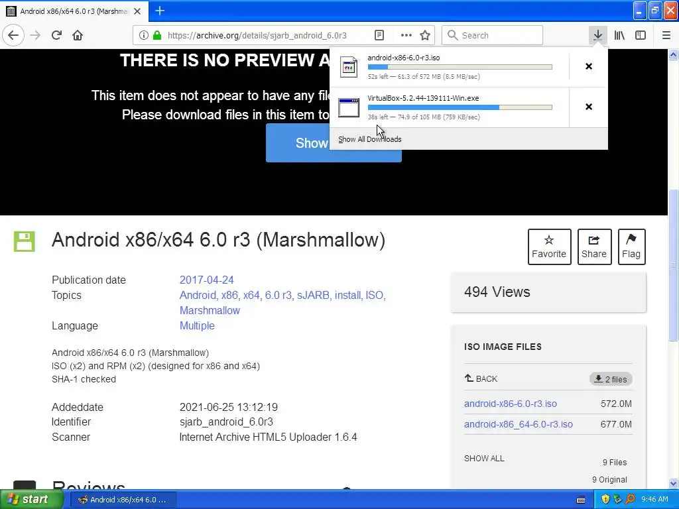The image size is (679, 509).
Task: Click the Favorite star button
Action: pyautogui.click(x=549, y=247)
